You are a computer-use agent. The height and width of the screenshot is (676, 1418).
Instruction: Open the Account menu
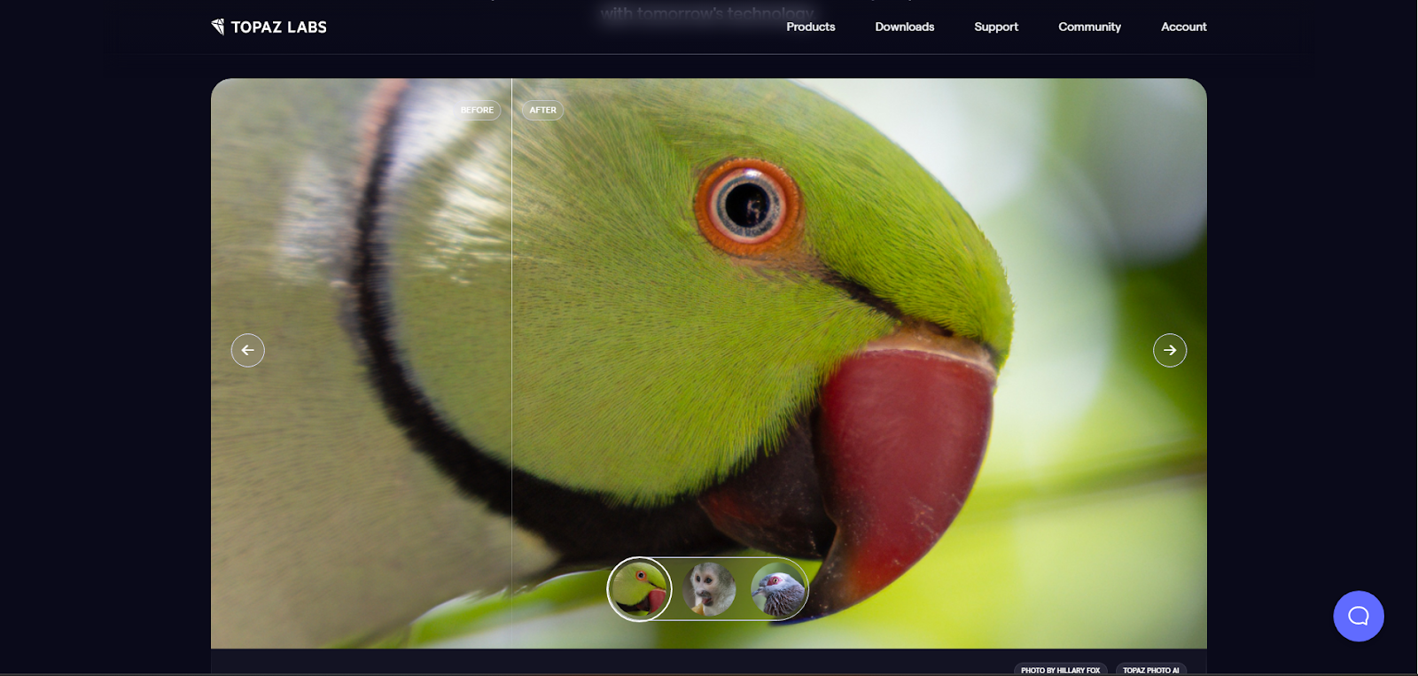[1183, 27]
